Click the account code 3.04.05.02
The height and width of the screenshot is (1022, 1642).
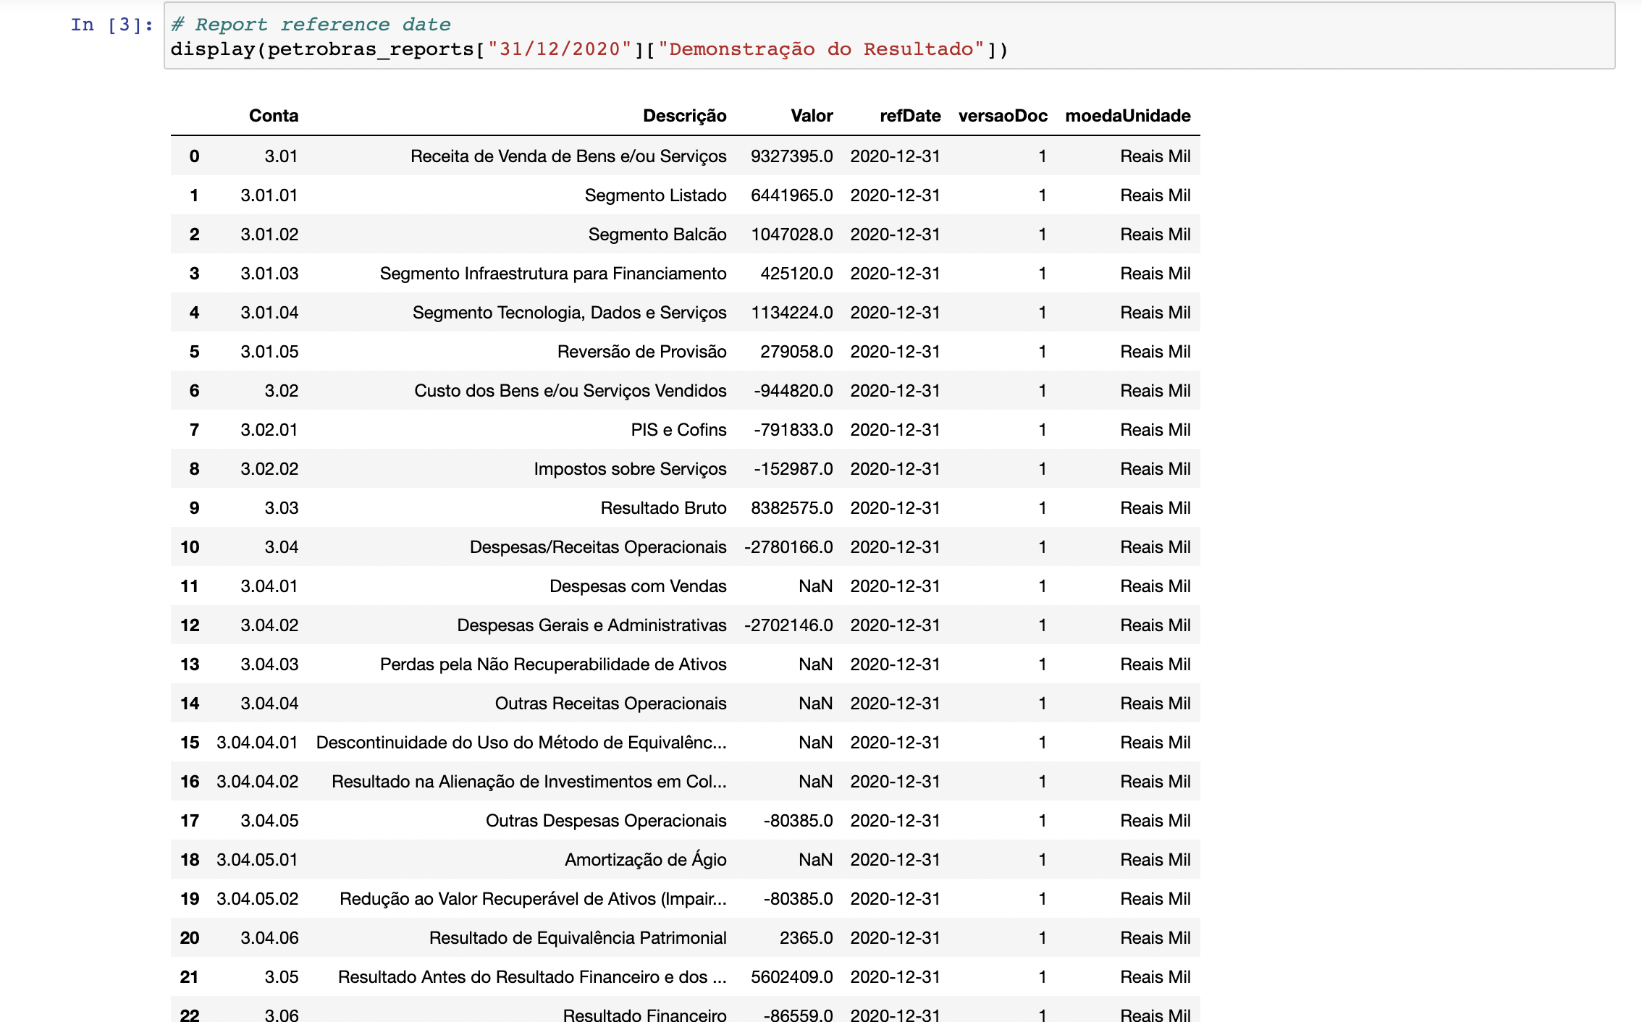click(x=257, y=899)
